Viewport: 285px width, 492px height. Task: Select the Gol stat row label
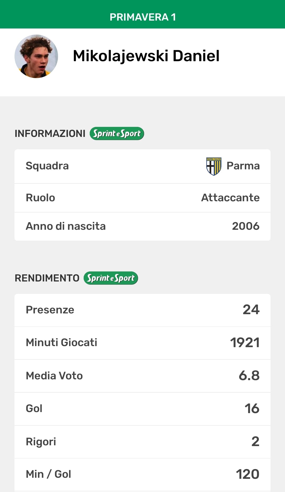tap(34, 408)
